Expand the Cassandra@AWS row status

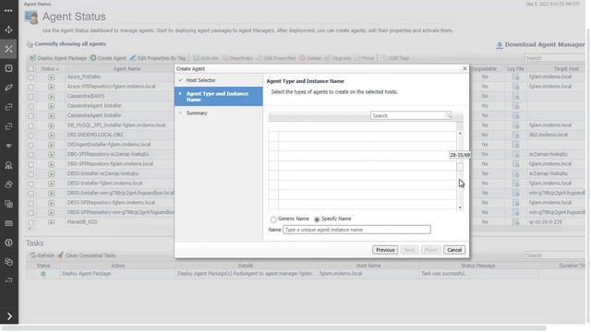[52, 97]
